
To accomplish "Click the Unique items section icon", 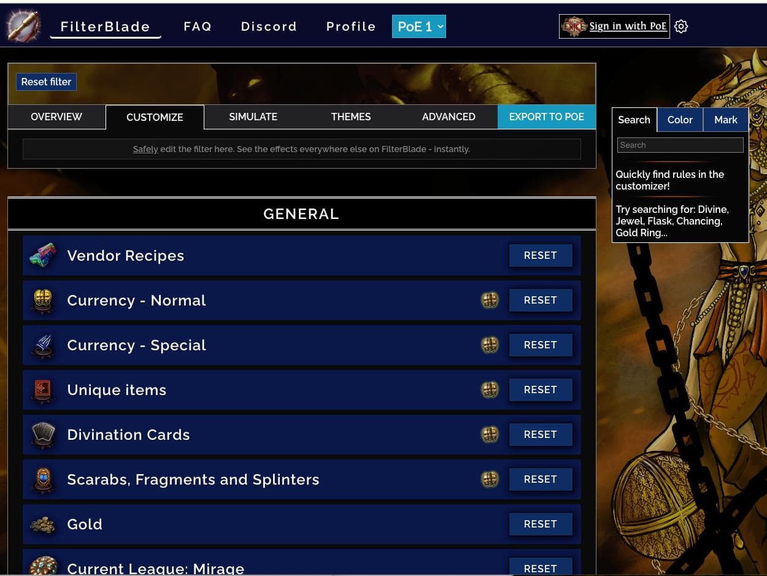I will (x=43, y=390).
